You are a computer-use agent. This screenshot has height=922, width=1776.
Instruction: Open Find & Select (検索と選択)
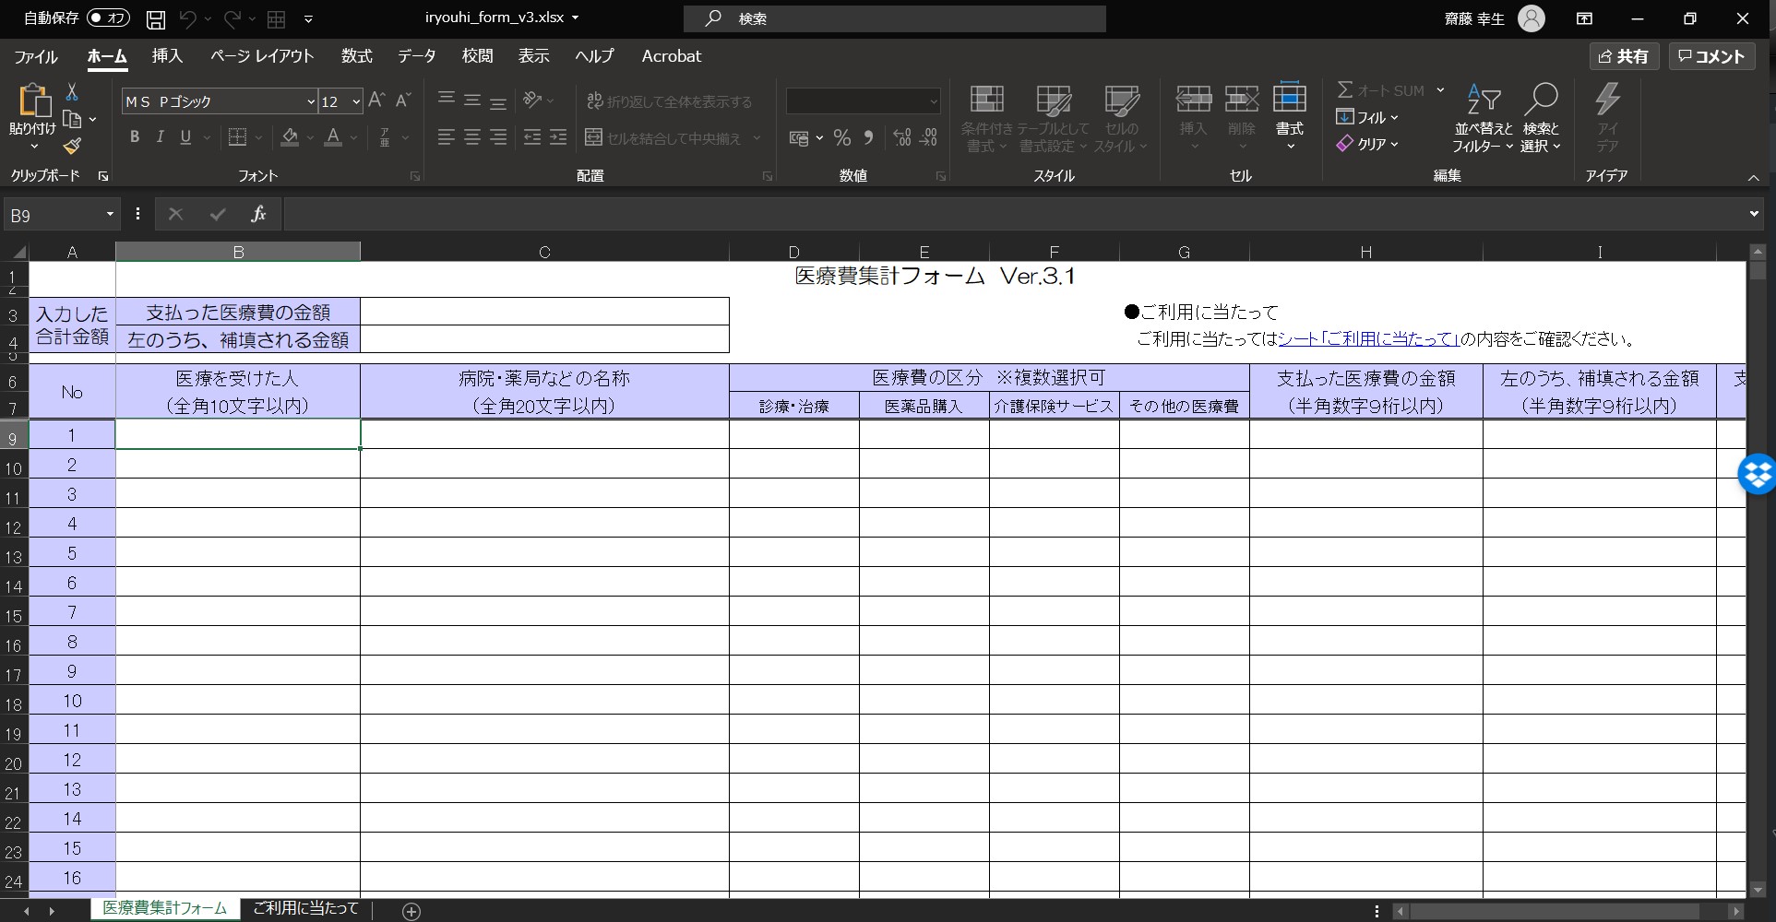(x=1541, y=118)
